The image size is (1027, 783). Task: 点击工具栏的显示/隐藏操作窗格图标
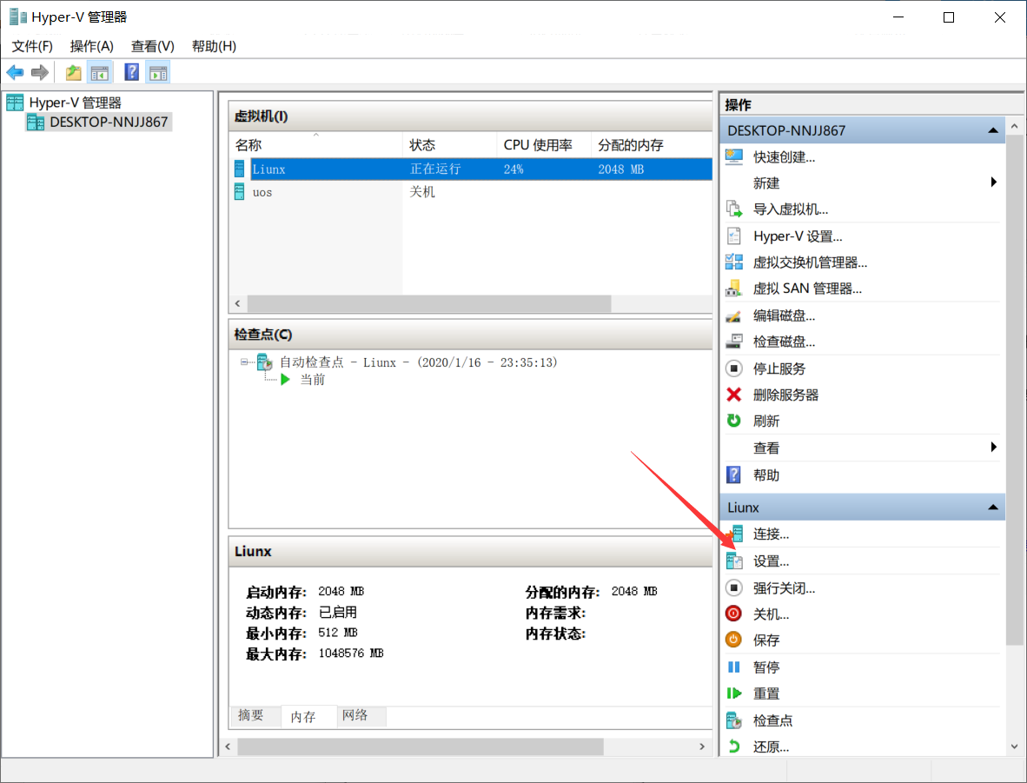pos(158,72)
